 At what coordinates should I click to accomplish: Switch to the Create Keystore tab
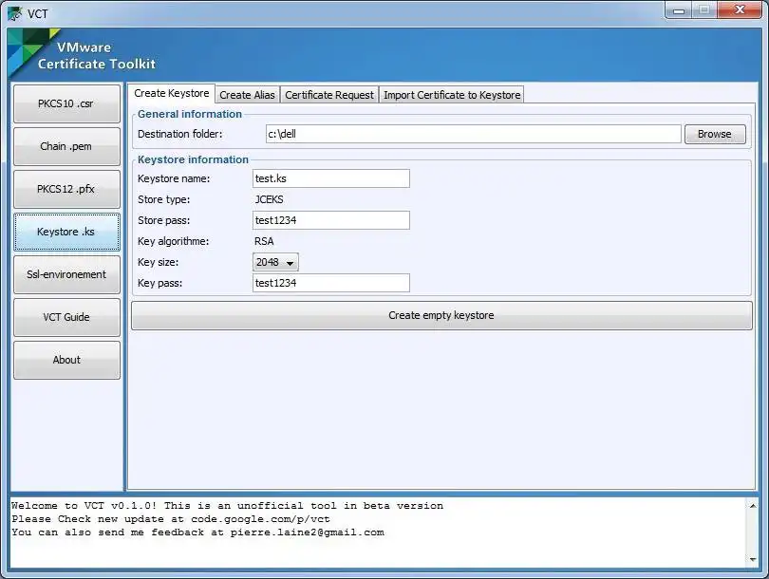click(x=171, y=93)
